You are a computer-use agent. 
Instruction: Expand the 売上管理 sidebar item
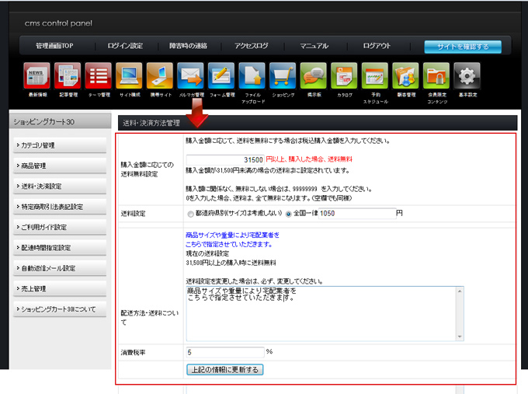point(60,288)
